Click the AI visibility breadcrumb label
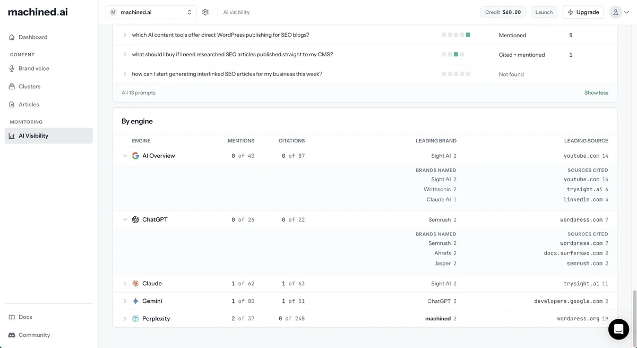The width and height of the screenshot is (637, 348). tap(236, 12)
